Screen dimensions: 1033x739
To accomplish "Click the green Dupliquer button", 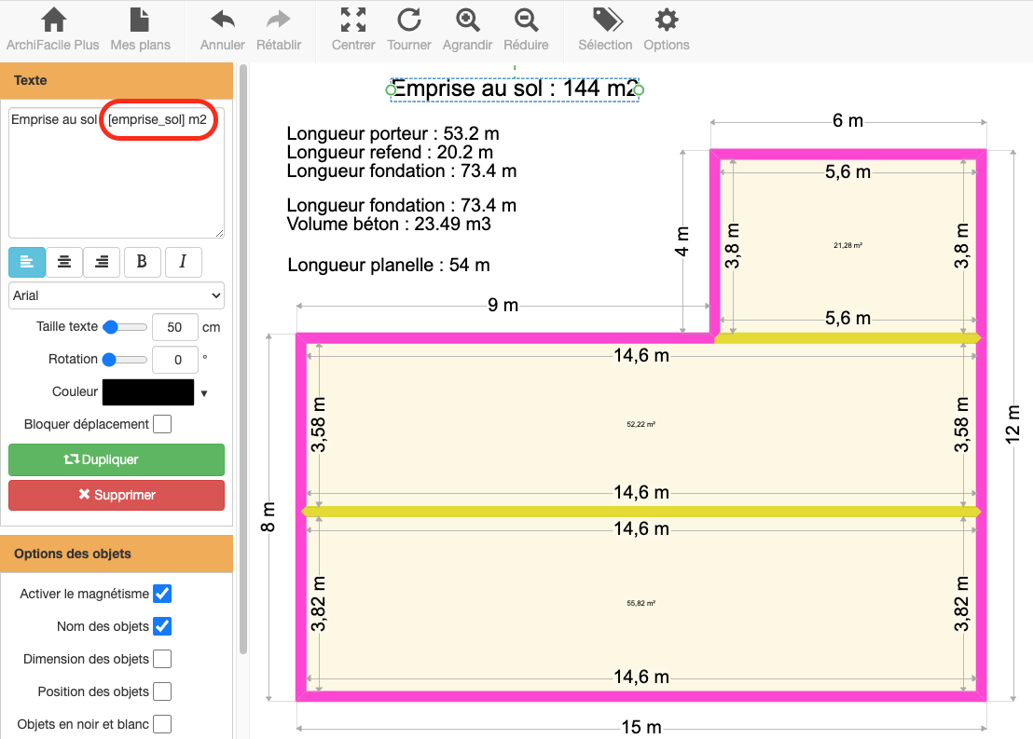I will [117, 459].
